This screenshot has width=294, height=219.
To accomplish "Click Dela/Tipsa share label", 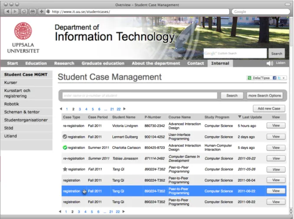I will point(261,78).
